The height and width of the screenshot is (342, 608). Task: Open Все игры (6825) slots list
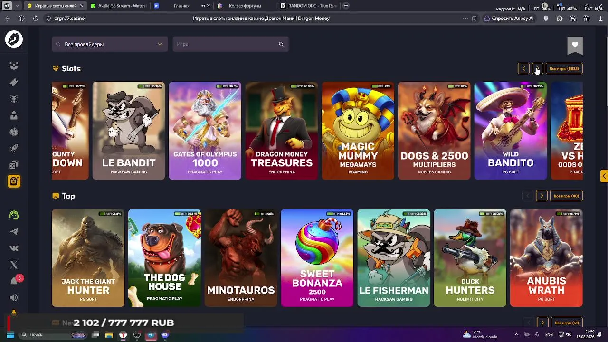[564, 69]
